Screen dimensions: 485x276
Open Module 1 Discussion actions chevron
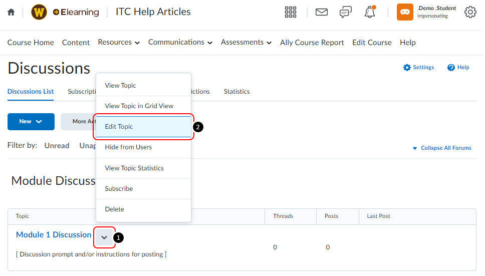(105, 238)
